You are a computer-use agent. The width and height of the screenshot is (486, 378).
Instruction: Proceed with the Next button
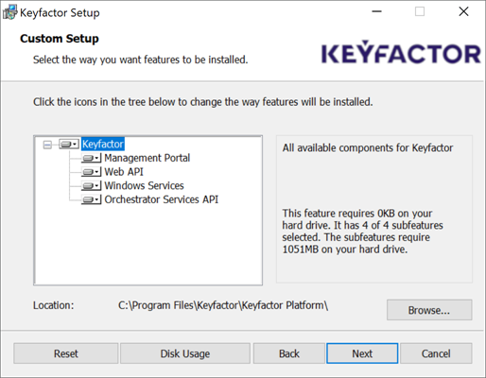point(362,353)
